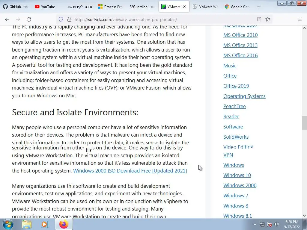Switch to Google Chrome tab
The height and width of the screenshot is (230, 307).
pos(237,7)
